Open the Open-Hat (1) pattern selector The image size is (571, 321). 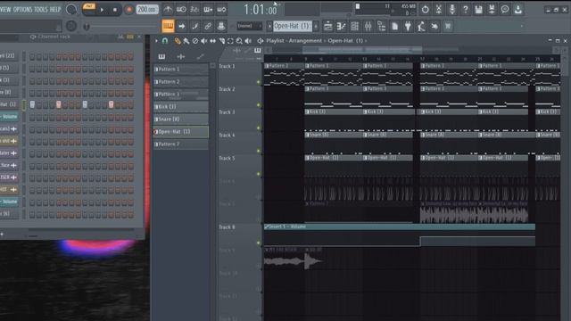(x=293, y=26)
